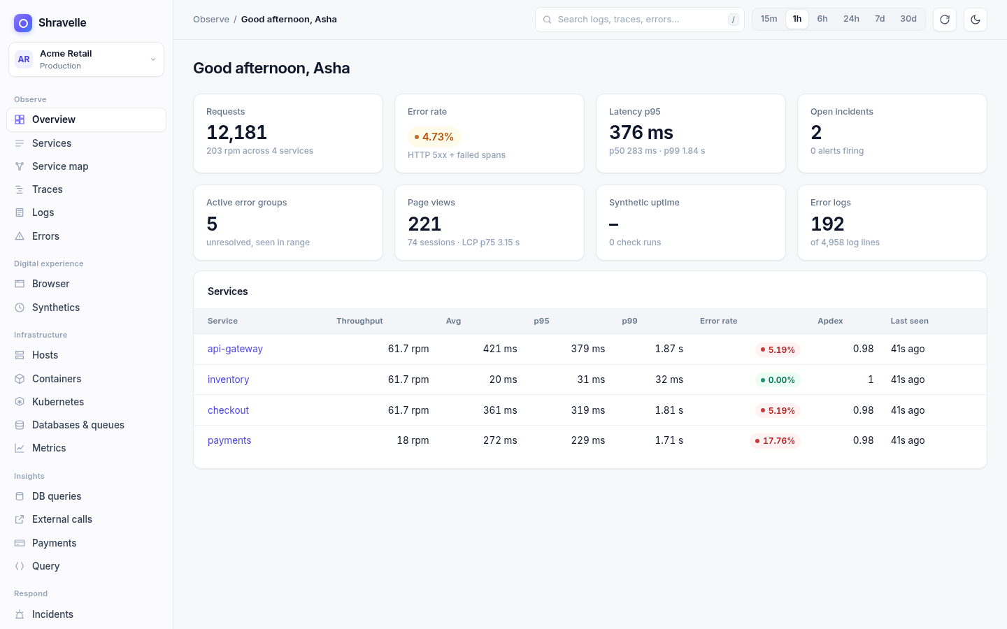The height and width of the screenshot is (629, 1007).
Task: Select the 7d time range
Action: (880, 19)
